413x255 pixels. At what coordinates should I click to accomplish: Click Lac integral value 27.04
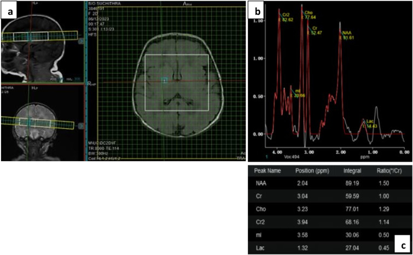point(351,248)
